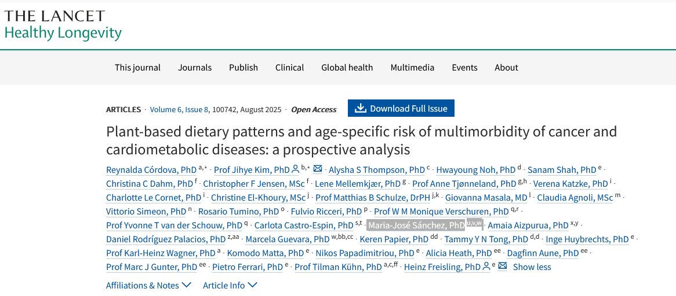
Task: Open the Volume 6 link
Action: pyautogui.click(x=166, y=109)
